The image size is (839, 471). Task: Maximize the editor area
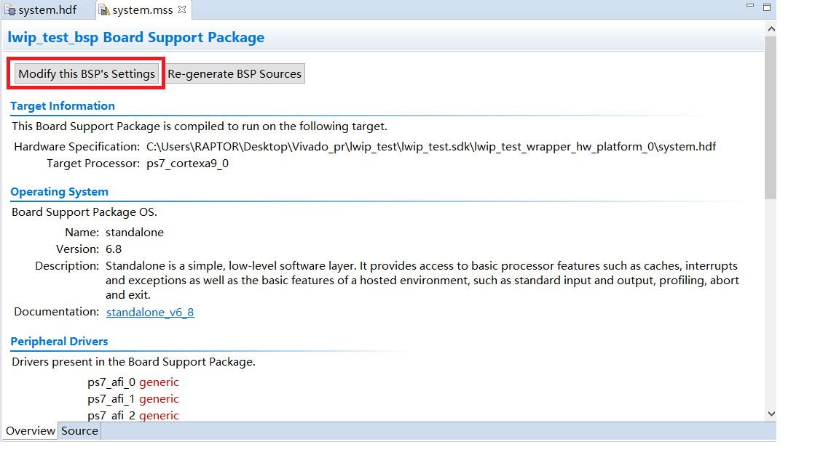click(x=767, y=7)
